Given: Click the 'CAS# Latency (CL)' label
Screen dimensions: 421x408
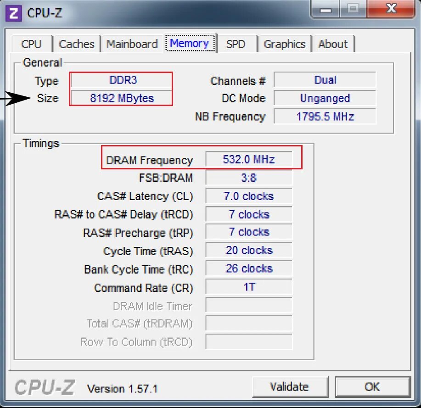Looking at the screenshot, I should pyautogui.click(x=145, y=196).
